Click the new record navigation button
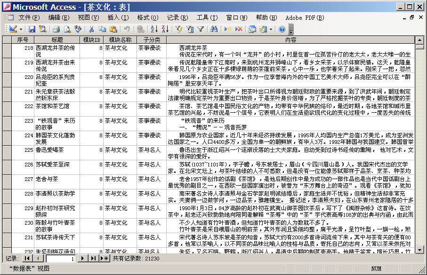The width and height of the screenshot is (427, 275). (x=105, y=258)
